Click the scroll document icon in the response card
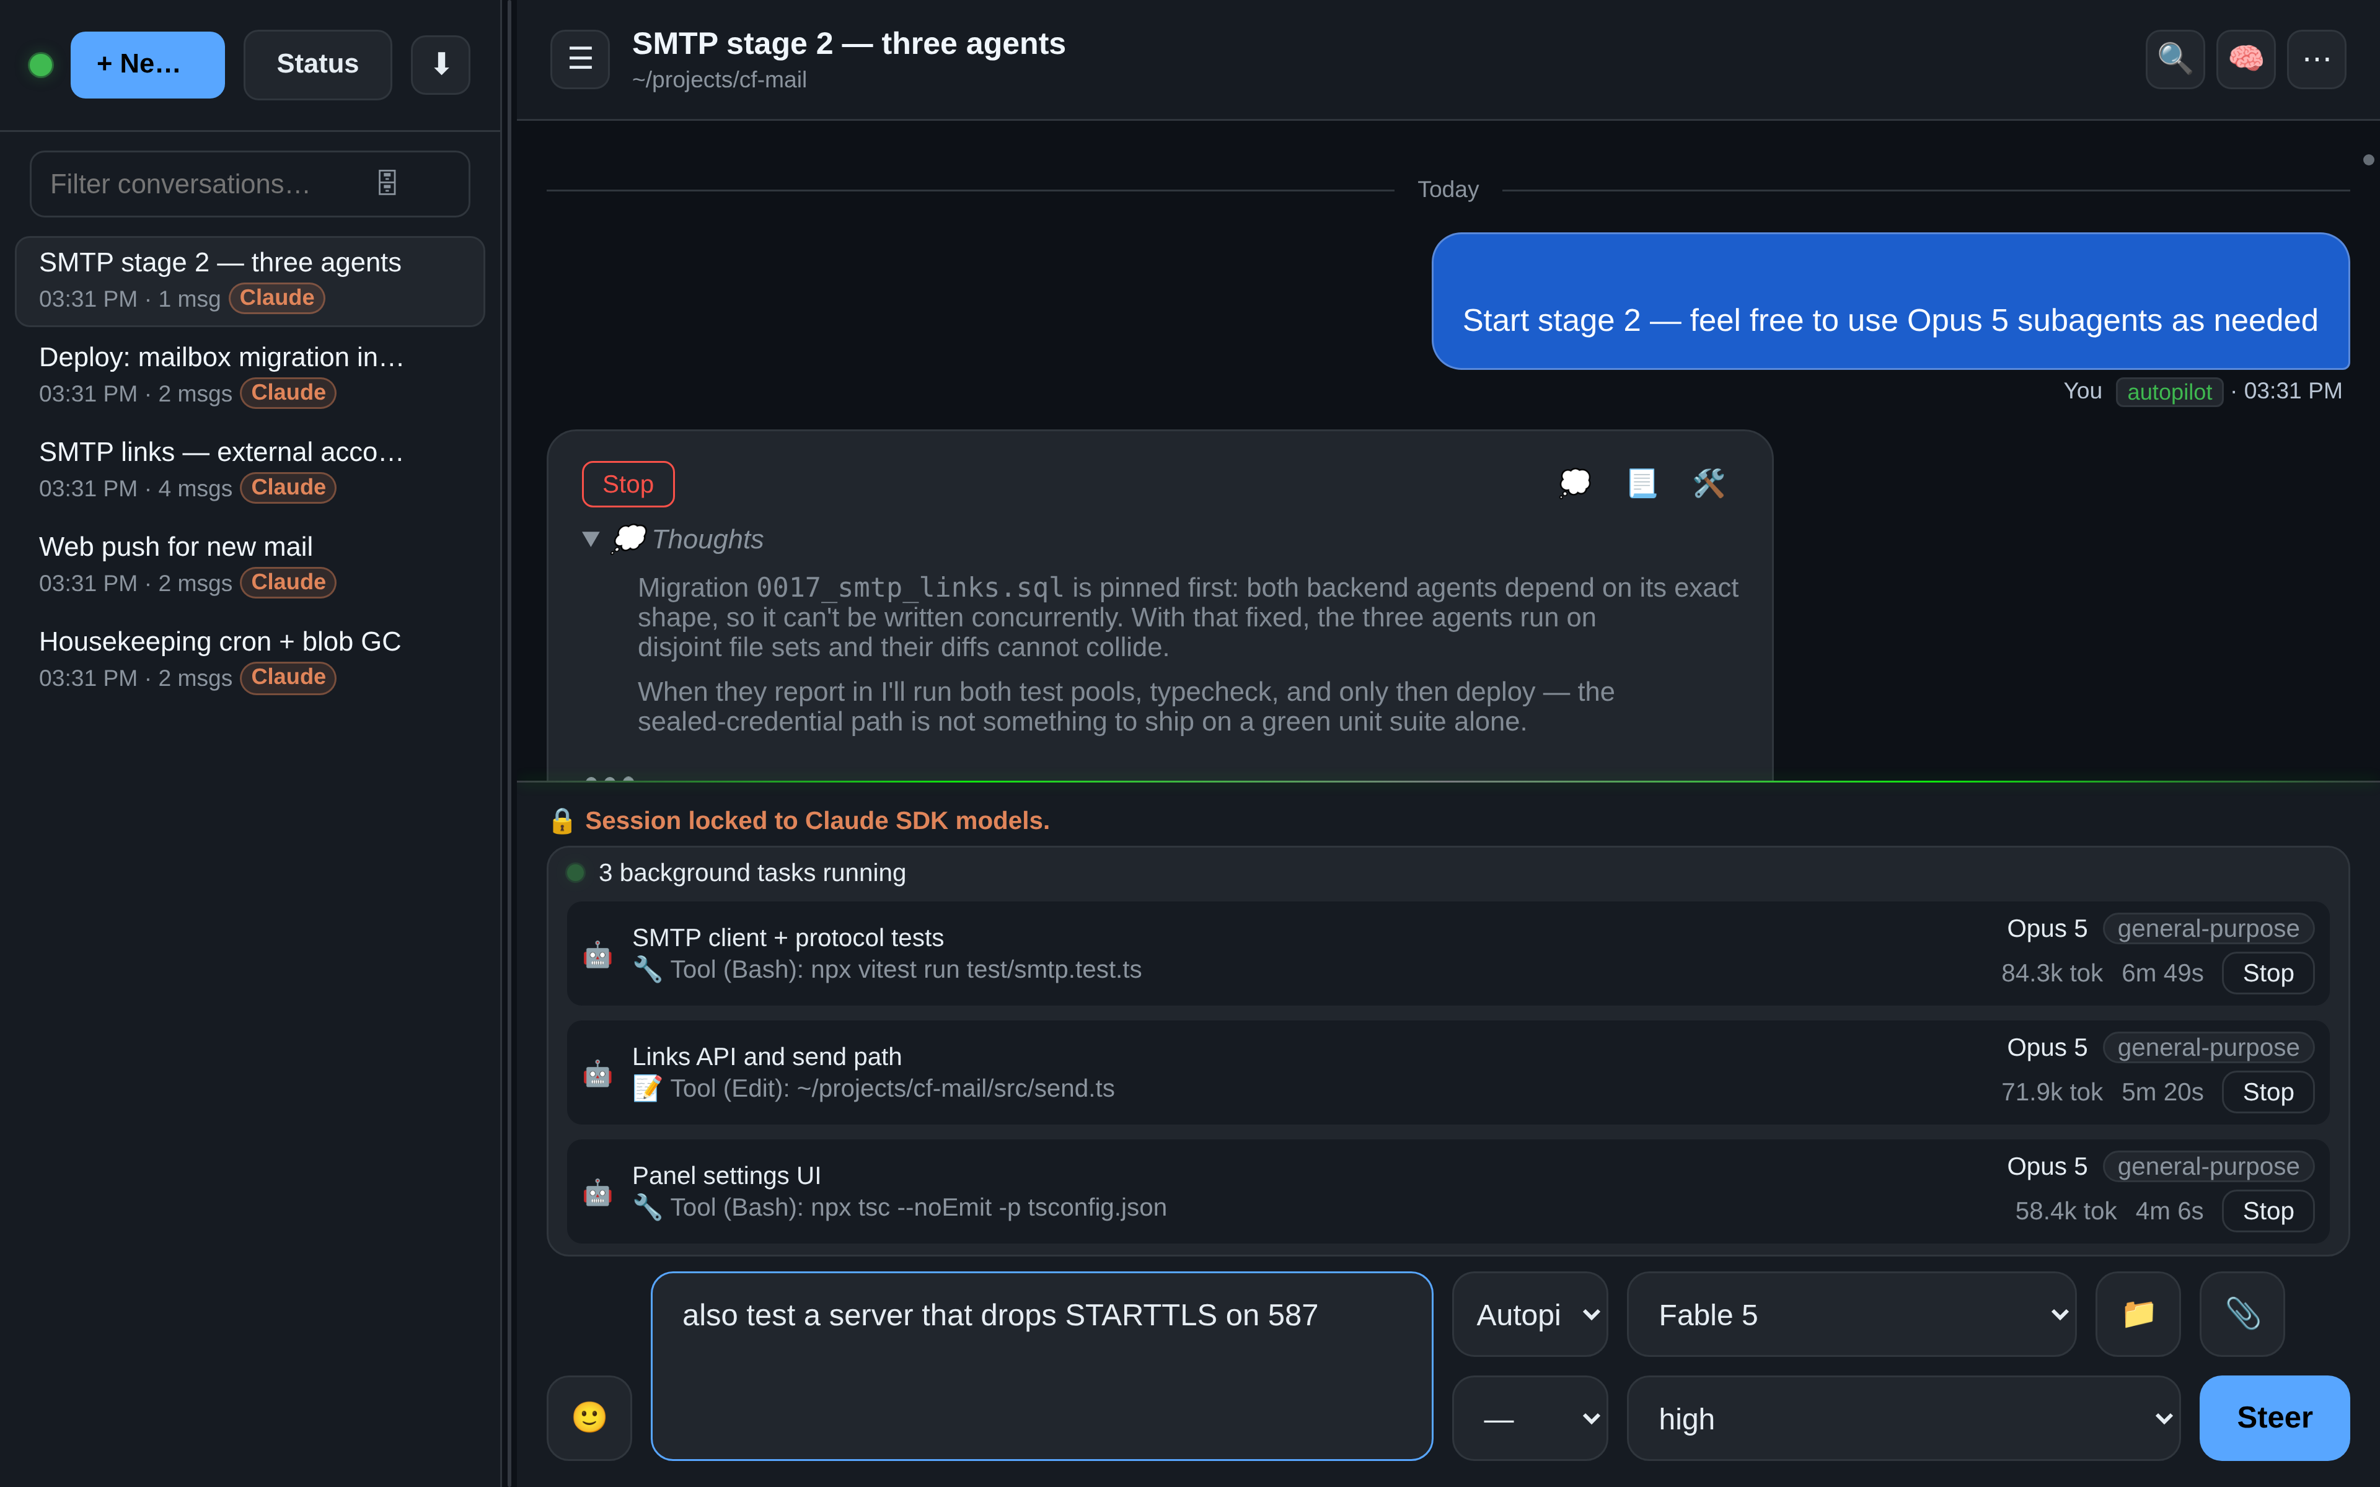The height and width of the screenshot is (1487, 2380). point(1641,483)
